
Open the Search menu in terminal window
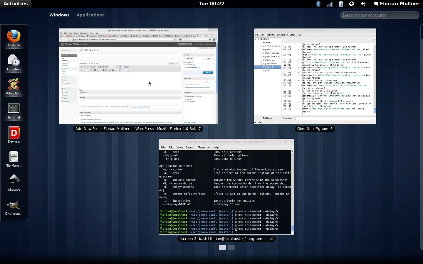(x=190, y=147)
